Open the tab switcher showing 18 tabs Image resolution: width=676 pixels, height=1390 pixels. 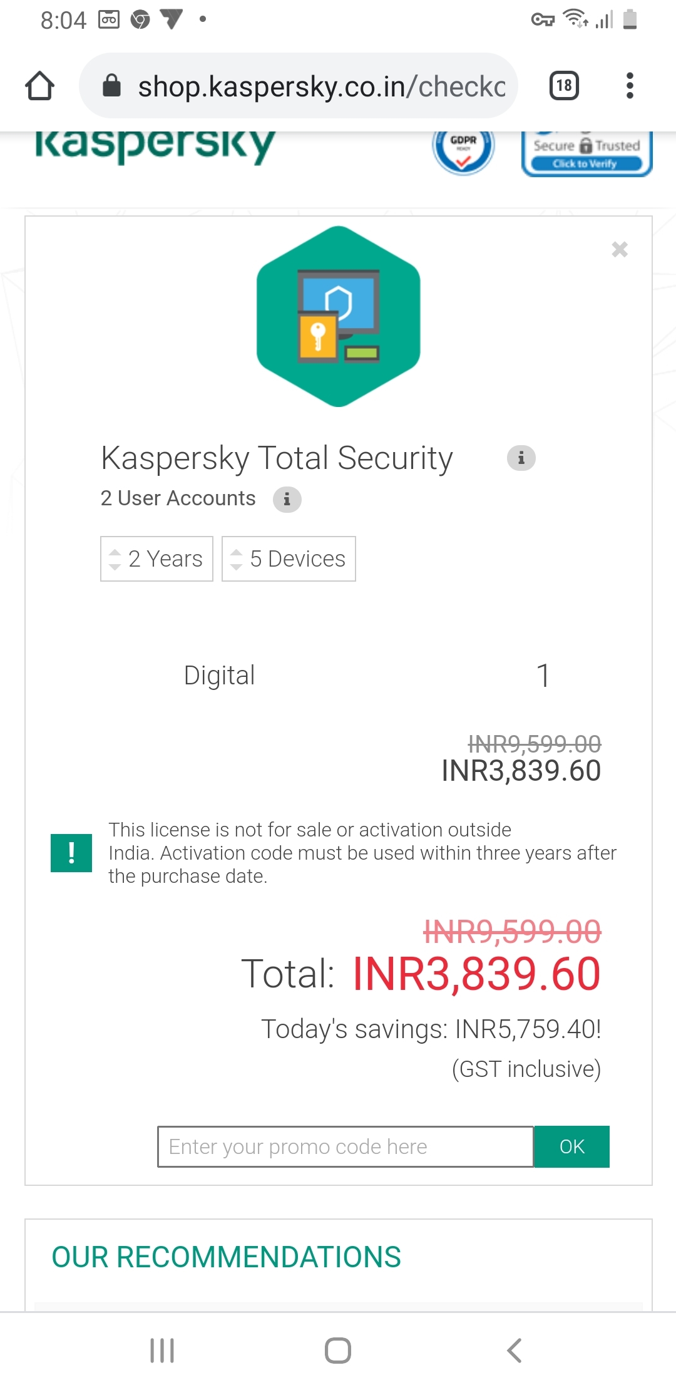pyautogui.click(x=564, y=86)
